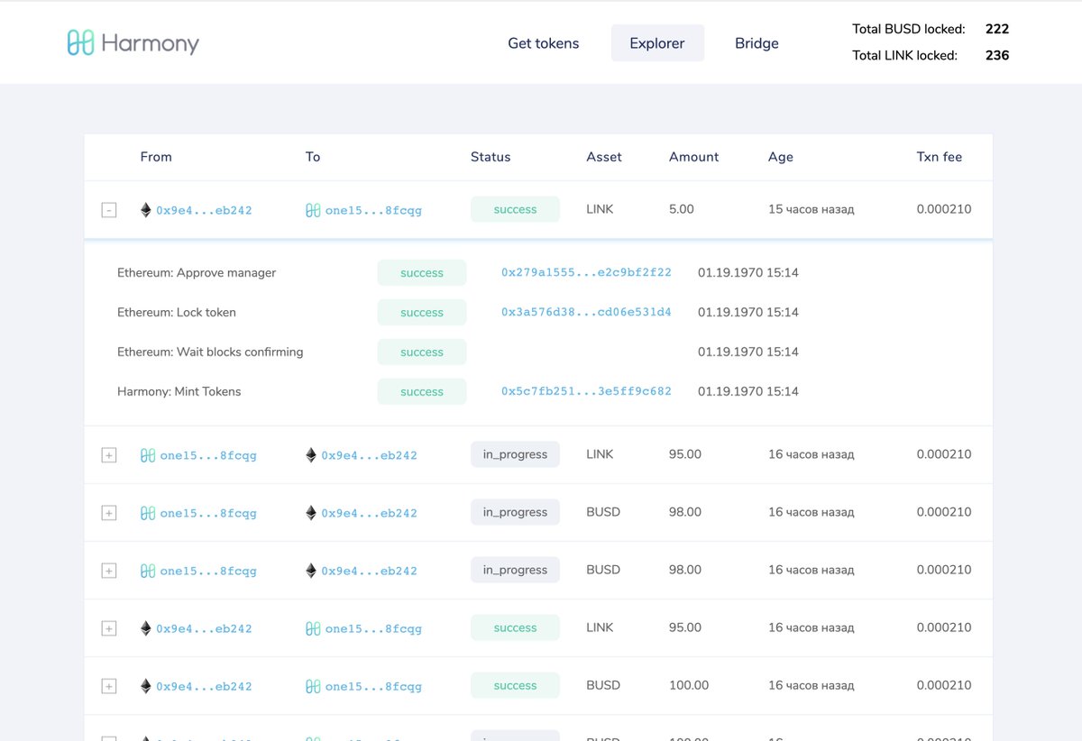Click in_progress badge in the LINK 95.00 row

(x=515, y=454)
